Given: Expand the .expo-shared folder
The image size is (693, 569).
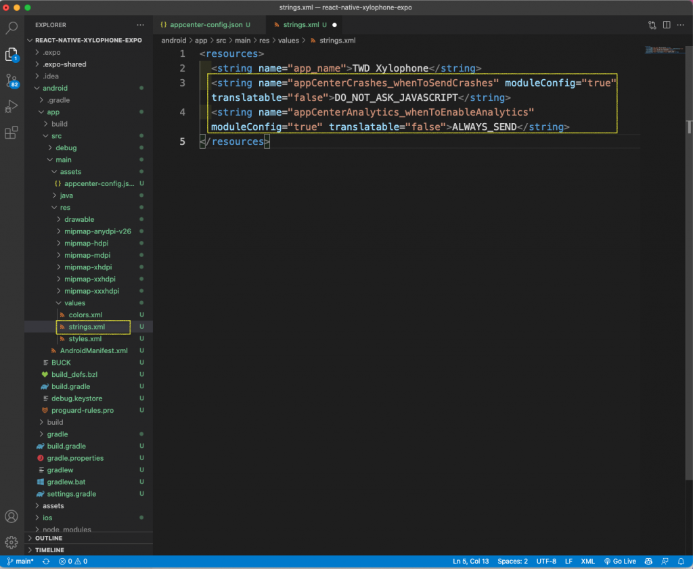Looking at the screenshot, I should [x=89, y=64].
